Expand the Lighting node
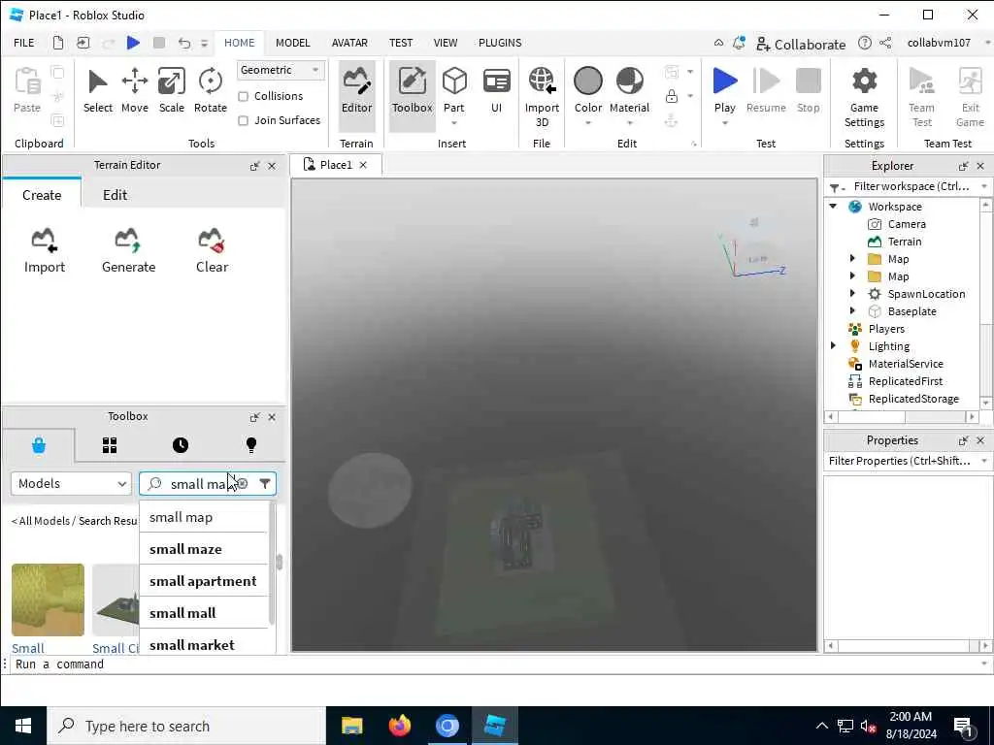Screen dimensions: 994x745 tap(833, 346)
